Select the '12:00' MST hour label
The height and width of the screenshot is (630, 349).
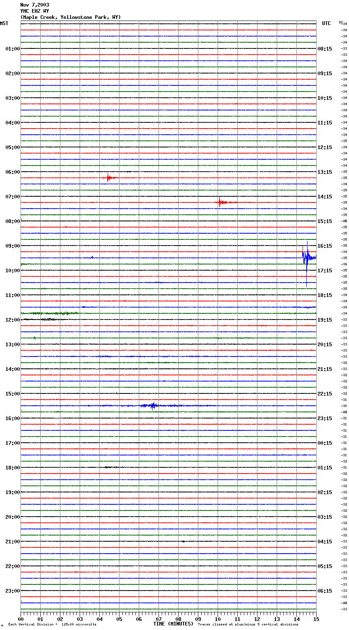[x=13, y=320]
